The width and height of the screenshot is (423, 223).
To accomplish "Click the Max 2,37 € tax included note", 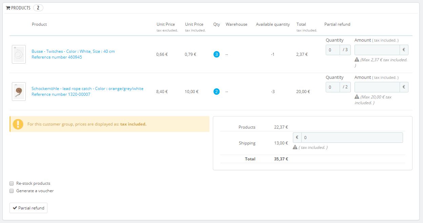I will click(381, 63).
